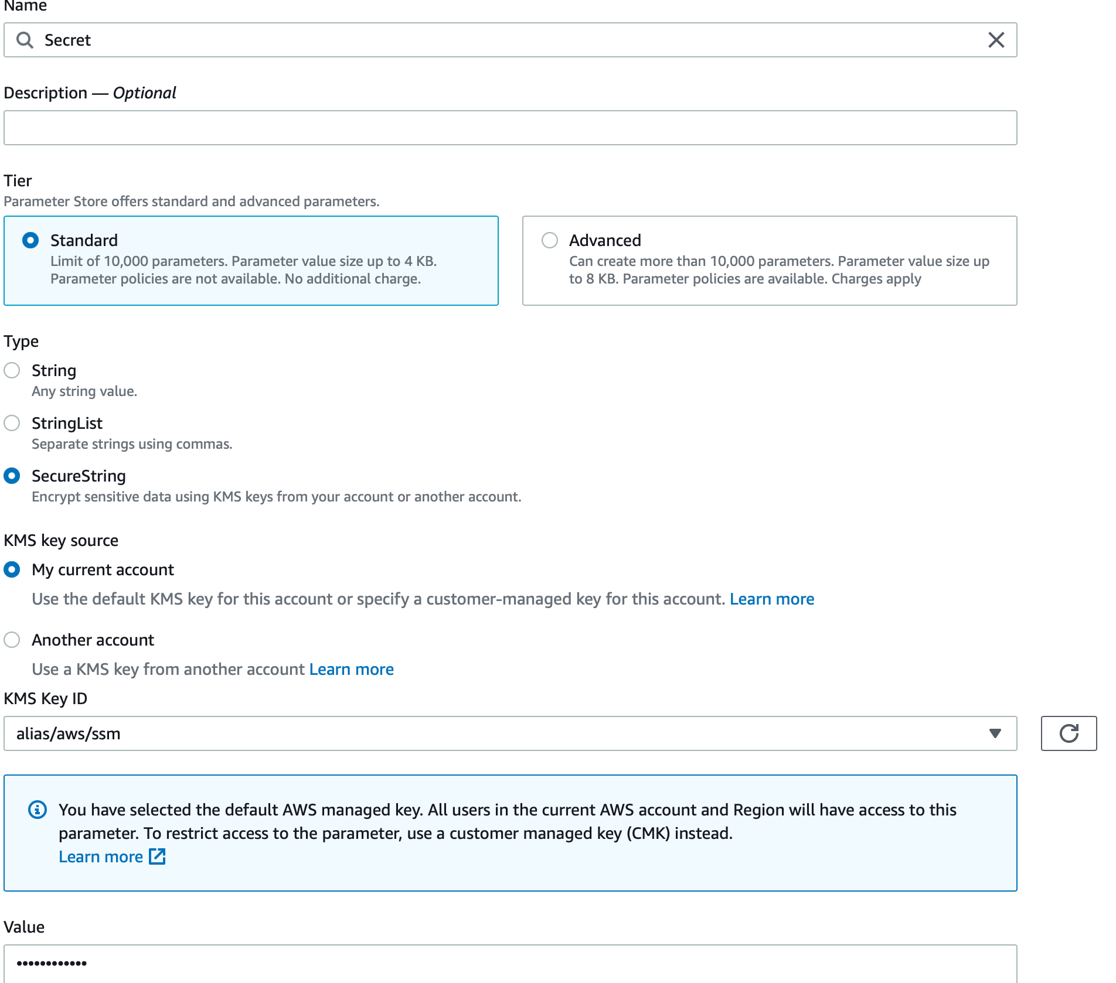Click the alias/aws/ssm key selection
Image resolution: width=1116 pixels, height=983 pixels.
point(510,733)
